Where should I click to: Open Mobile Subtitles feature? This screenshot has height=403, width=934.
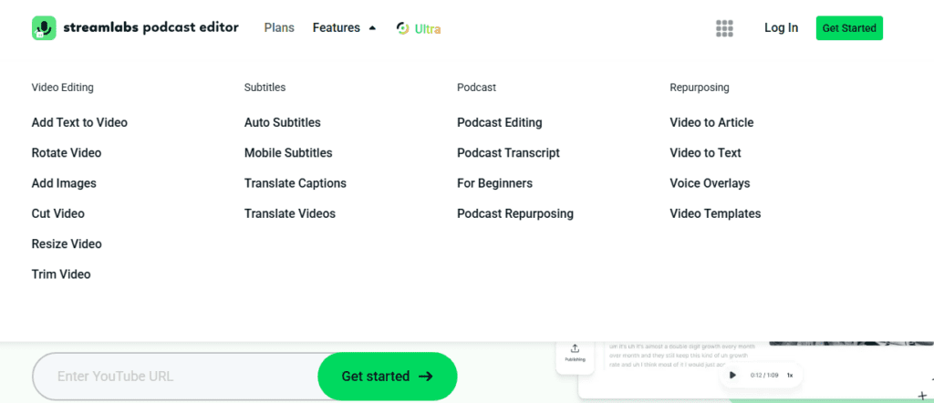click(288, 153)
